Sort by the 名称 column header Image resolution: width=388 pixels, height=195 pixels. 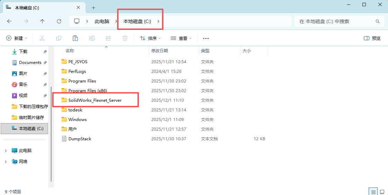pos(70,51)
